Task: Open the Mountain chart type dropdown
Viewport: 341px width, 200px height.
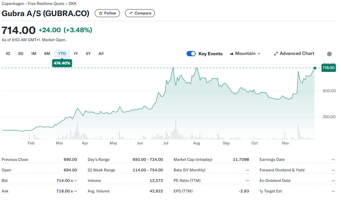Action: click(245, 54)
